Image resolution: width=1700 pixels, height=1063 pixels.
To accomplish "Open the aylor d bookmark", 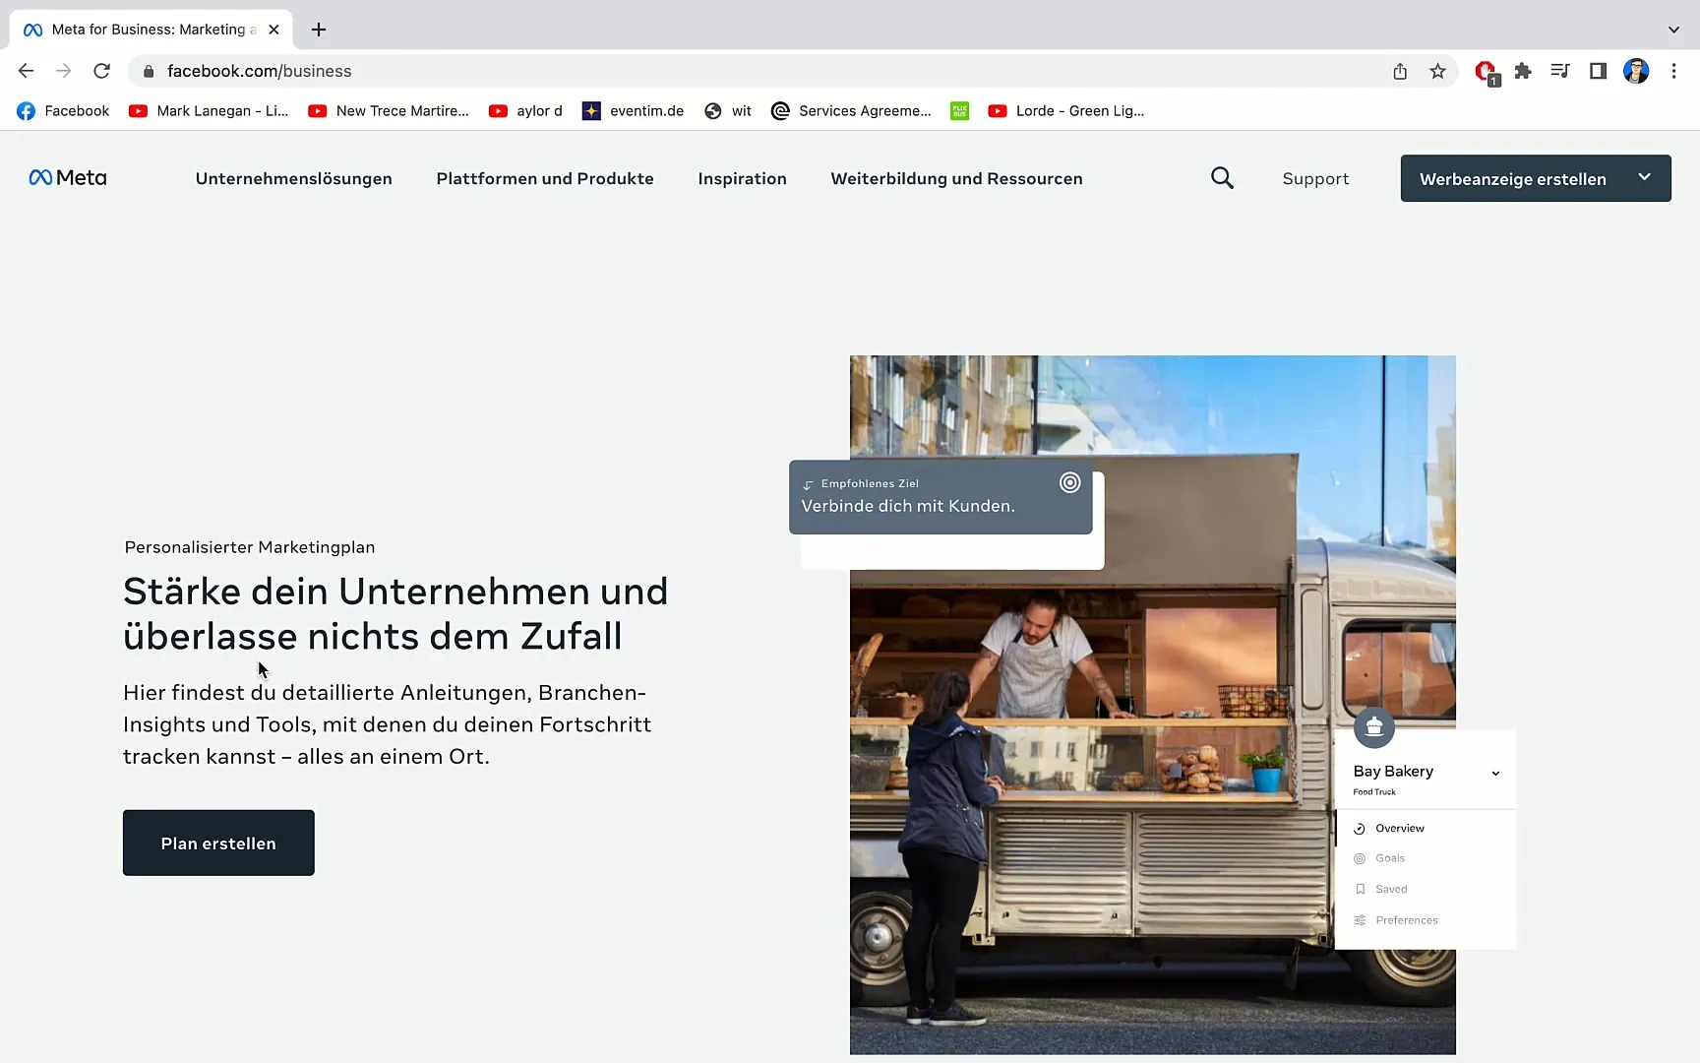I will 525,111.
